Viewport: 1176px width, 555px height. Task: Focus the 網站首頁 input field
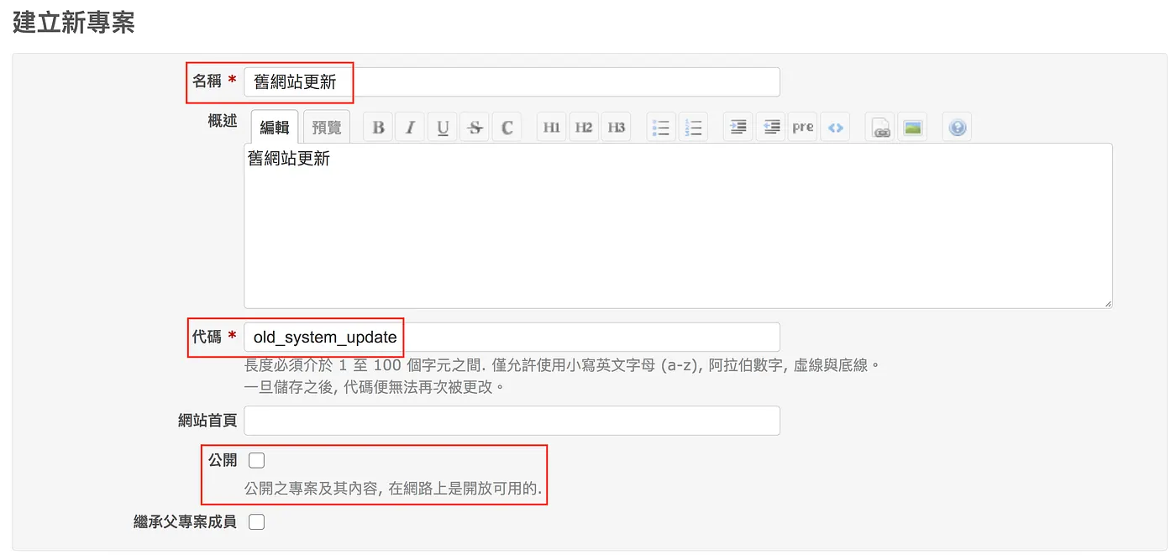(512, 421)
